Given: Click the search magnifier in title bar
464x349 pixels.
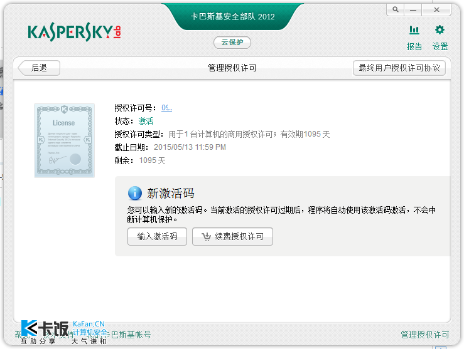Looking at the screenshot, I should pyautogui.click(x=396, y=9).
